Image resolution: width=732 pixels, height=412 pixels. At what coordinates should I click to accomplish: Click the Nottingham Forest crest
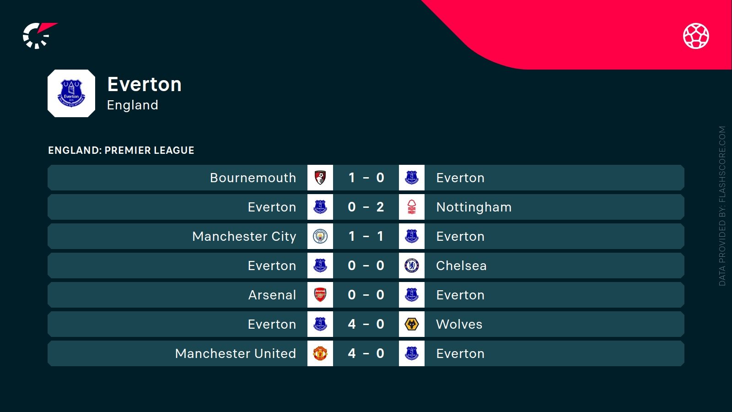point(412,207)
